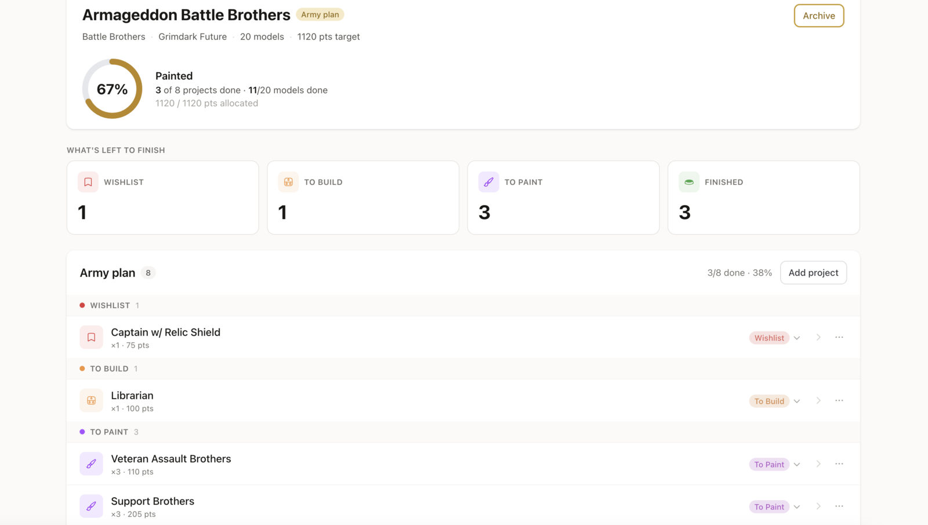Click bookmark icon beside Captain w/ Relic Shield

[x=91, y=337]
